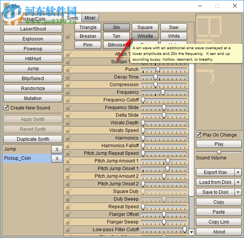Remove the Pickup_Coin sound entry

pos(57,159)
